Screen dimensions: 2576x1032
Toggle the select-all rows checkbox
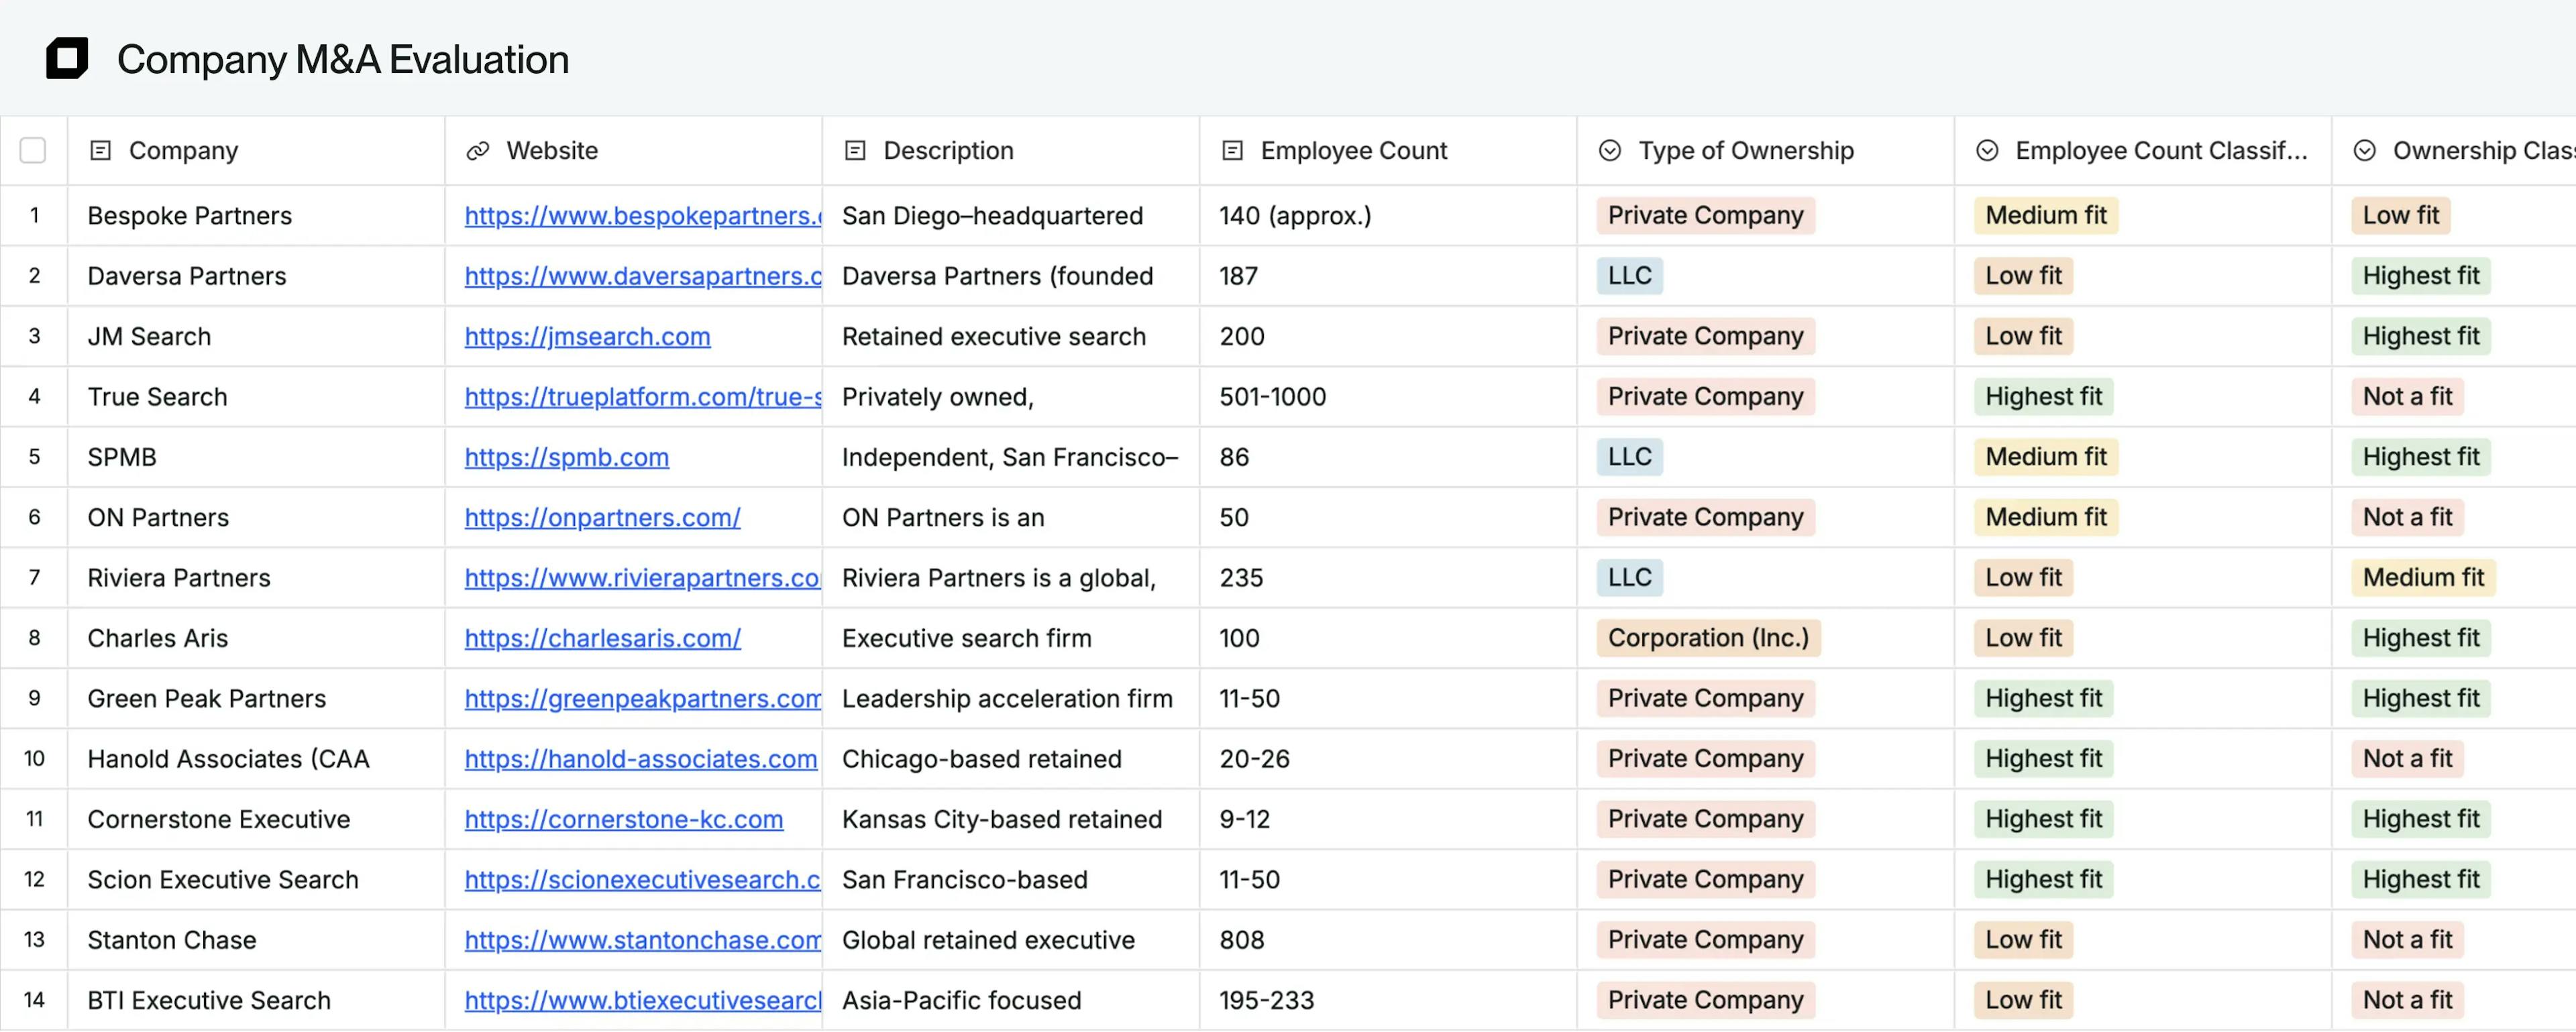pos(33,151)
